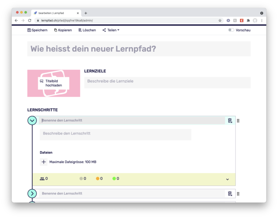278x218 pixels.
Task: Click the Lernziele description field
Action: coord(167,82)
